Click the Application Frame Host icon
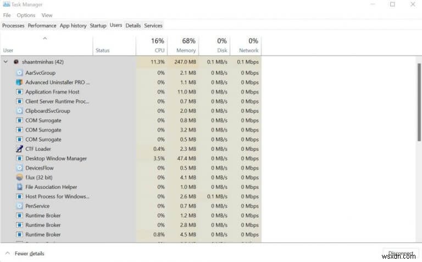422x262 pixels. tap(19, 92)
